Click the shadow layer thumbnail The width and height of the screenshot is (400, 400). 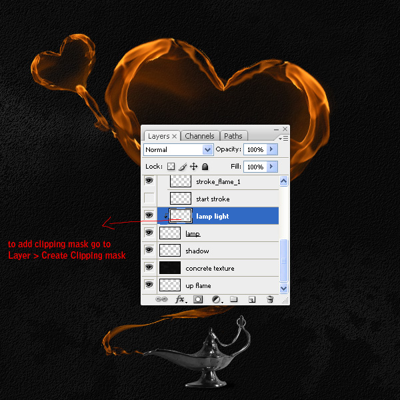tap(170, 250)
